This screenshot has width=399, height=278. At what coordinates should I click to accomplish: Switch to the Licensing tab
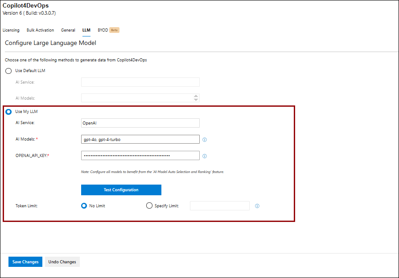pos(11,30)
